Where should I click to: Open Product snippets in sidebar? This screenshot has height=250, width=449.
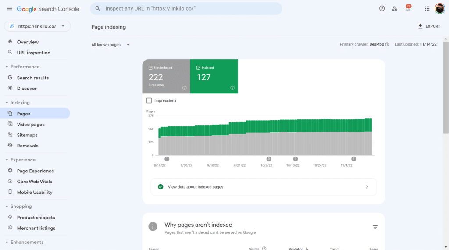(36, 218)
